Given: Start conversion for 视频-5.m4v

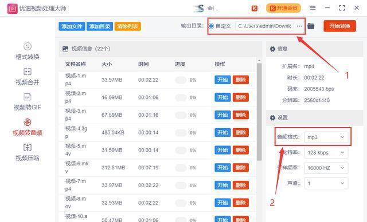Looking at the screenshot, I should [x=222, y=150].
